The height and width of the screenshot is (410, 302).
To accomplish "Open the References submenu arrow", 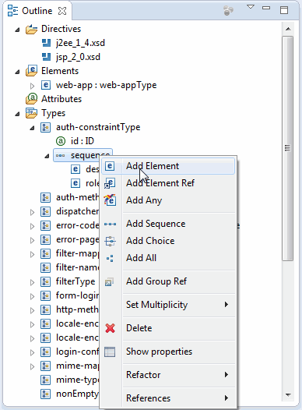I will pyautogui.click(x=226, y=398).
